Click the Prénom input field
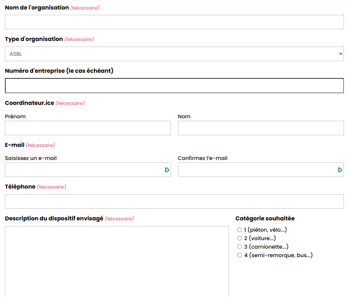 [x=88, y=128]
